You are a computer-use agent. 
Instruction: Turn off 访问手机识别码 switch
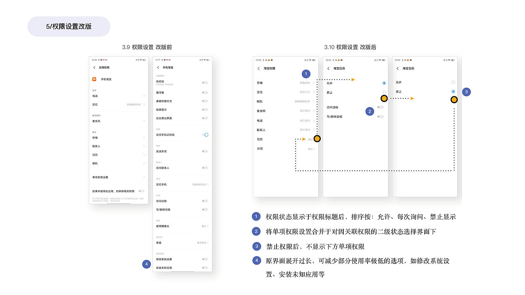pyautogui.click(x=205, y=134)
